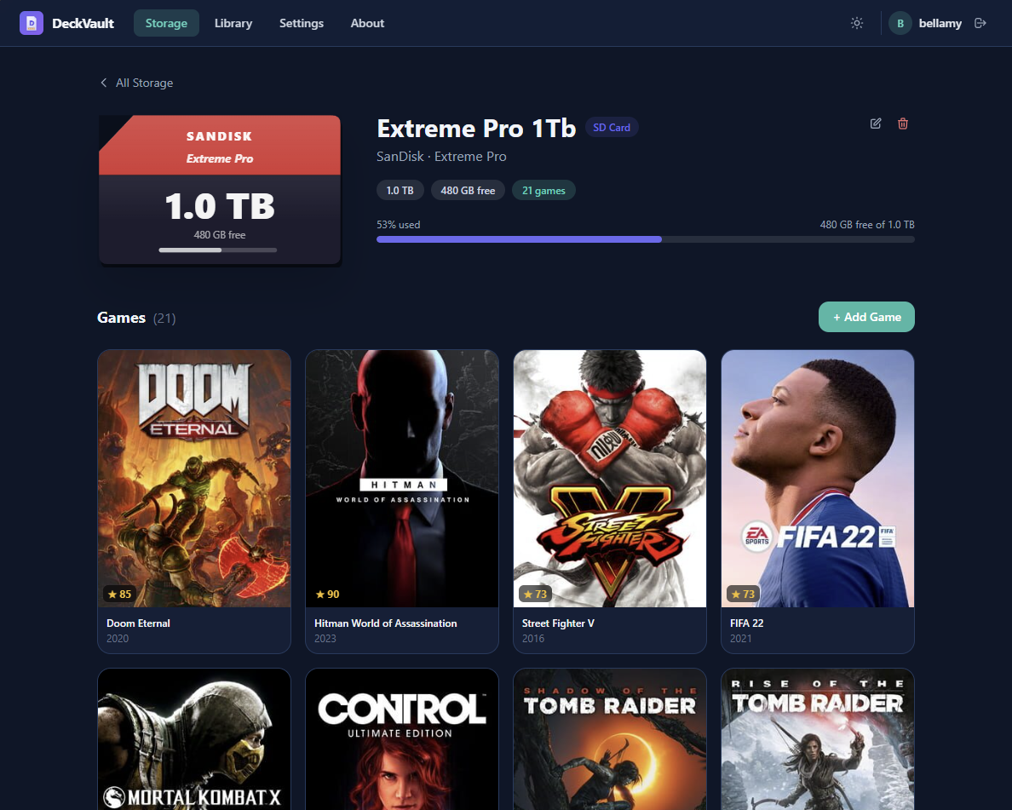Image resolution: width=1012 pixels, height=810 pixels.
Task: Click the 85 star rating on Doom Eternal
Action: [x=119, y=594]
